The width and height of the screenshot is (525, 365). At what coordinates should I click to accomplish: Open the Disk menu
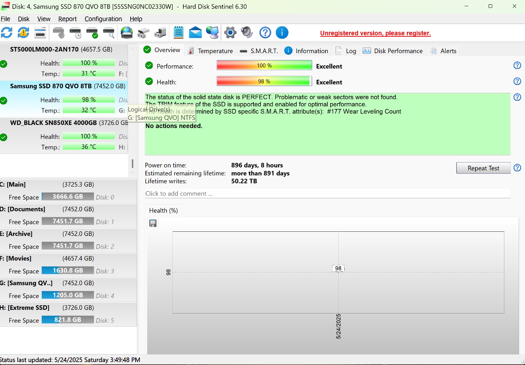(24, 19)
